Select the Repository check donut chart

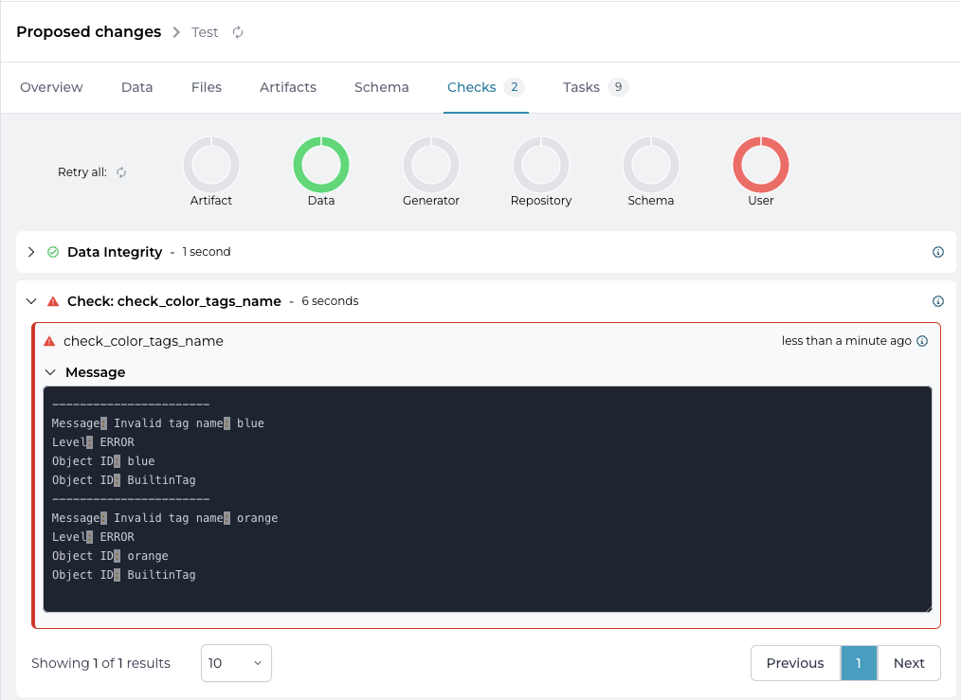pos(541,165)
